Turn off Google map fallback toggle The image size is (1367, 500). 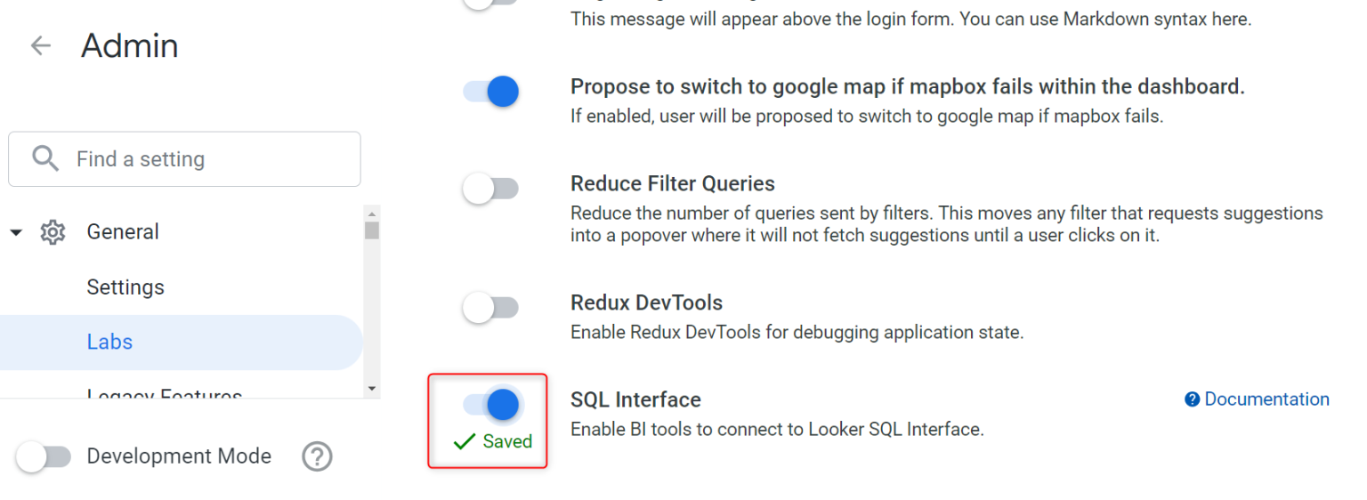click(491, 92)
